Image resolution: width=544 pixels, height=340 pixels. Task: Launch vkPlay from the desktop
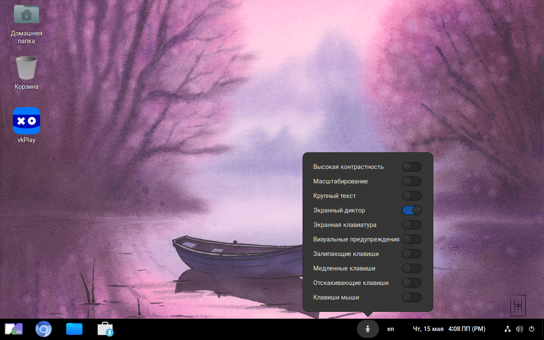[x=26, y=121]
